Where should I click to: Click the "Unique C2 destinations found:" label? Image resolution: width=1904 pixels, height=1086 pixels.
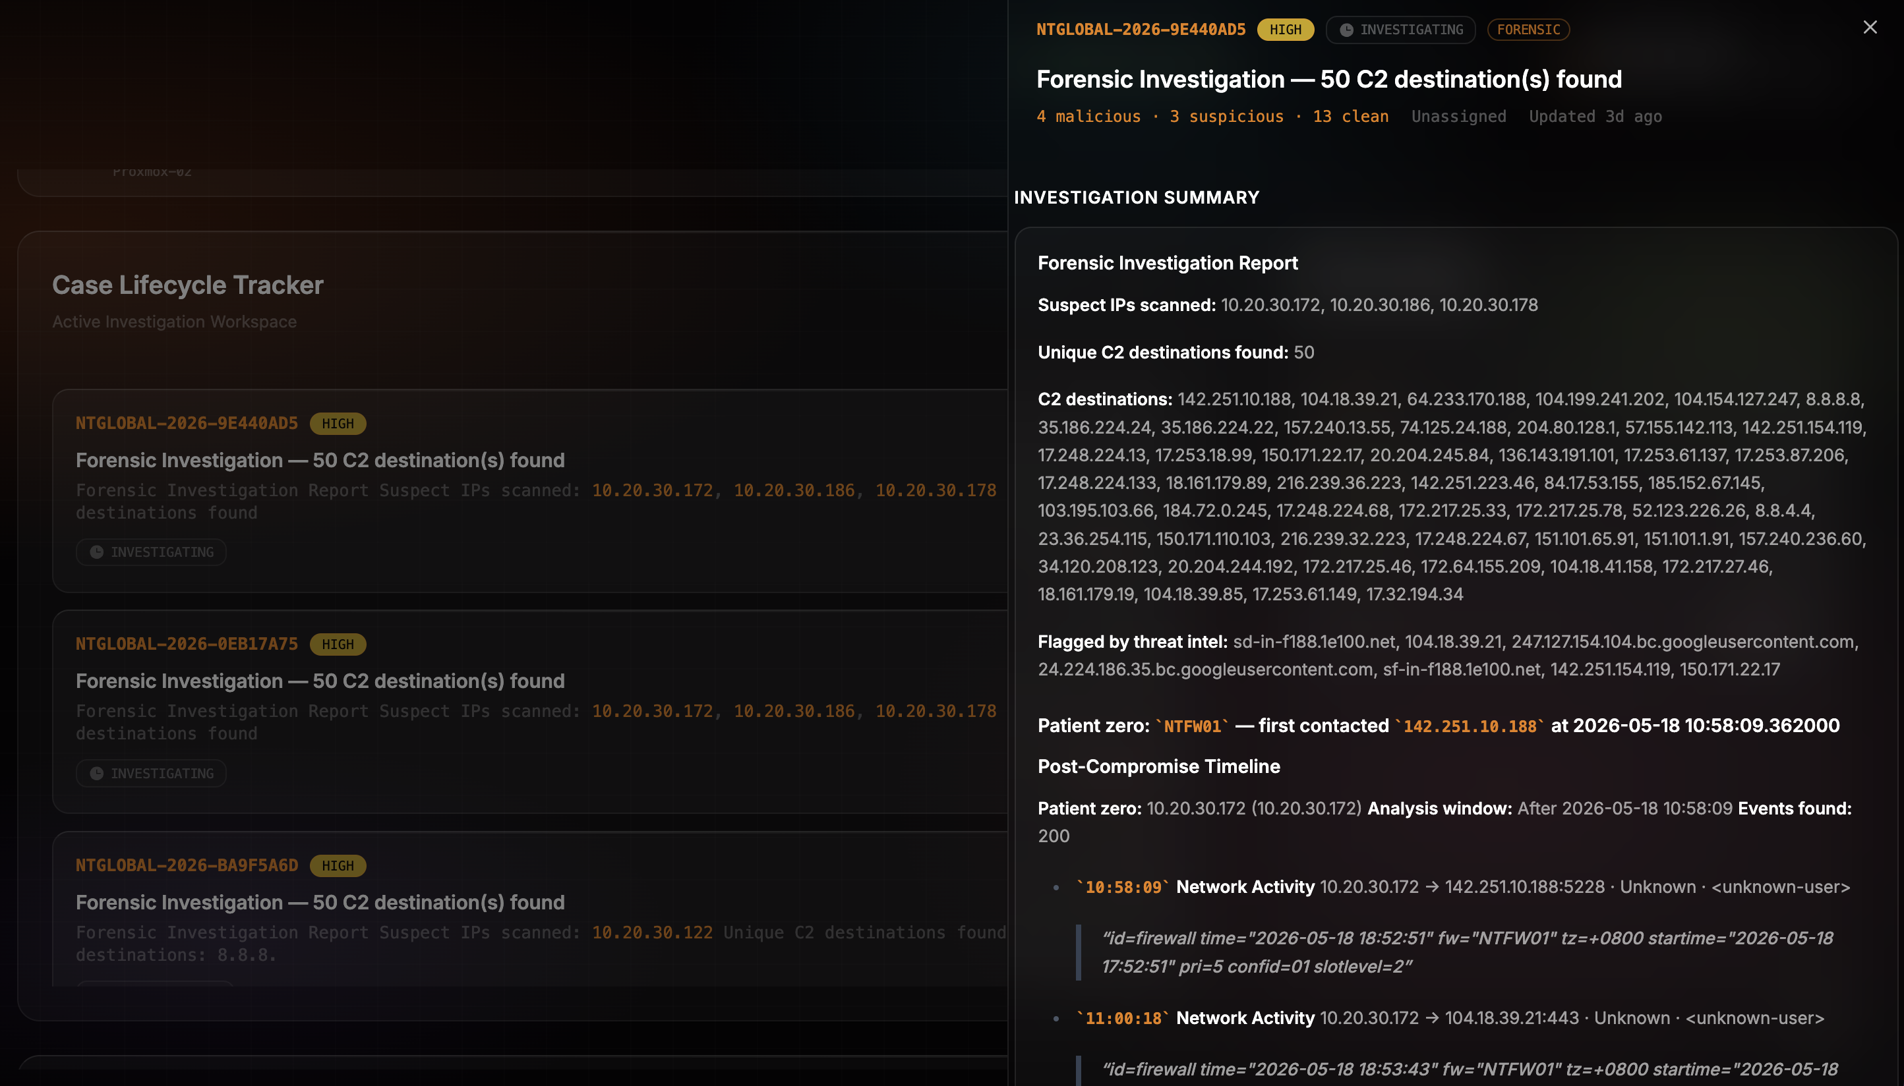coord(1163,352)
